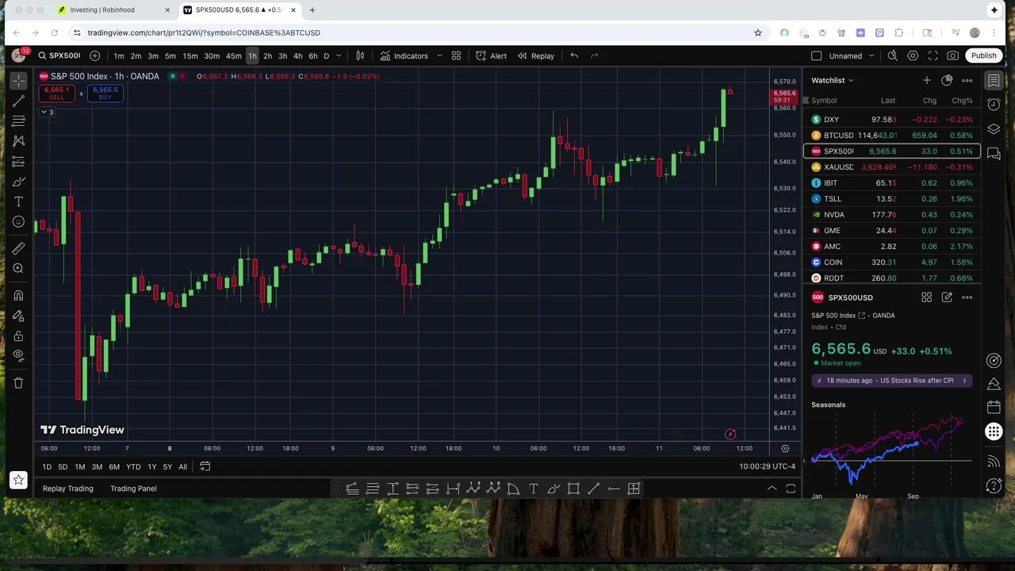
Task: Select the zoom in tool
Action: pos(18,269)
